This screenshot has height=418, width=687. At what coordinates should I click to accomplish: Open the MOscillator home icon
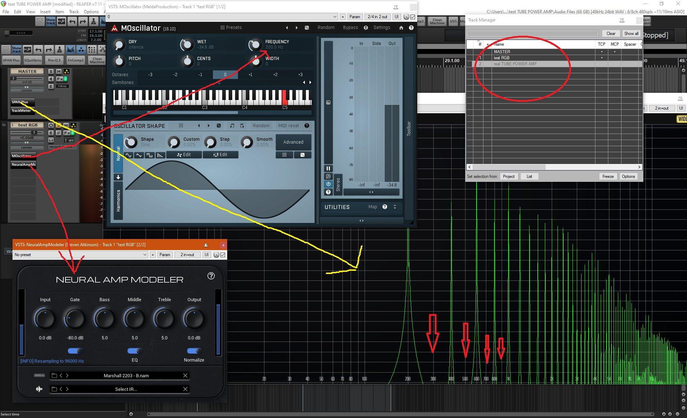pyautogui.click(x=401, y=28)
